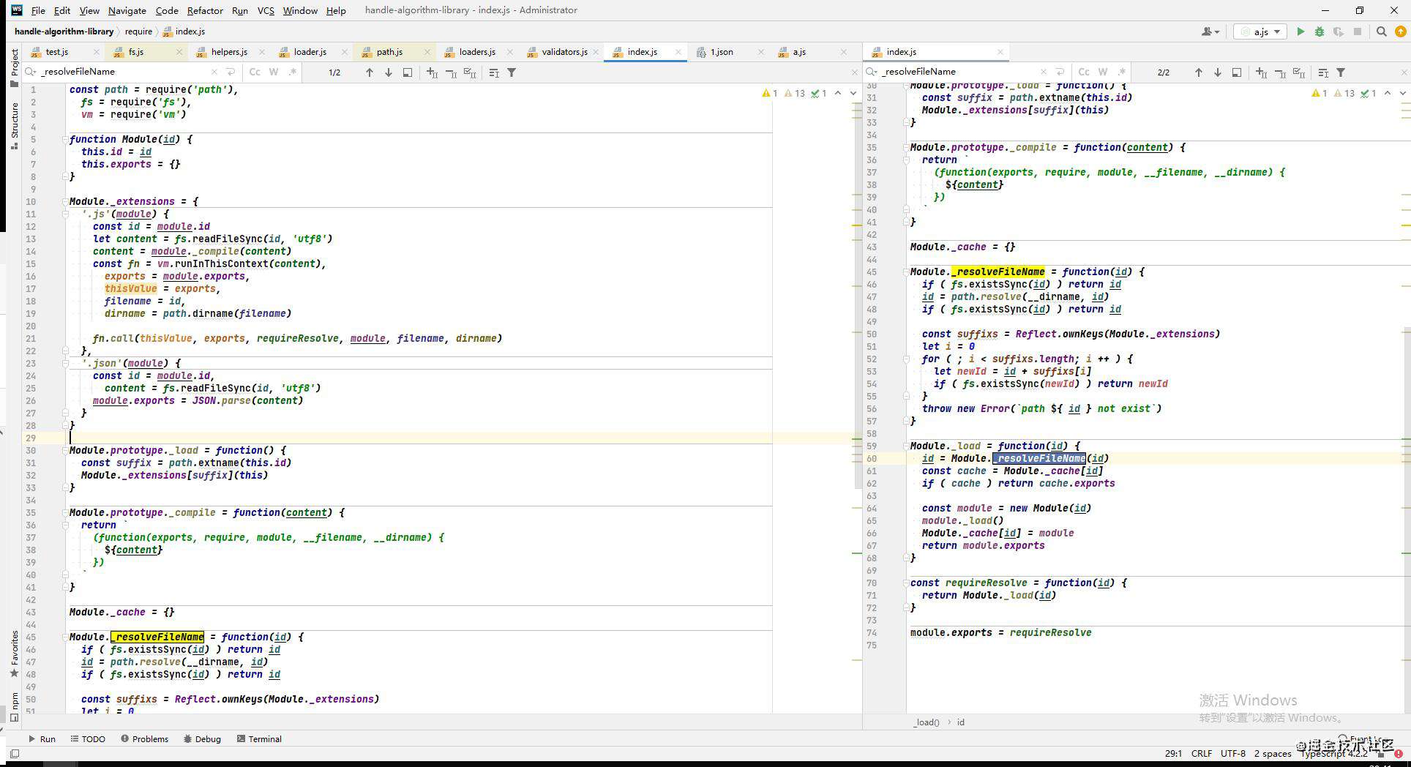Open the Refactor menu
Image resolution: width=1411 pixels, height=767 pixels.
click(x=205, y=10)
